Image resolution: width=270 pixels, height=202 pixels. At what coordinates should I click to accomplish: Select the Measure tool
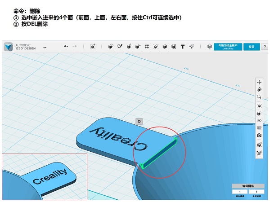[x=174, y=46]
